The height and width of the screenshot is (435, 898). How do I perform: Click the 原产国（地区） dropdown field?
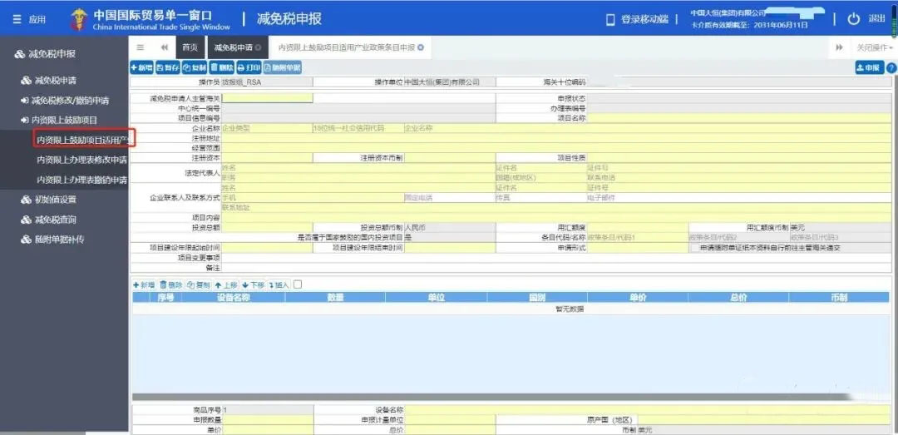pos(765,420)
